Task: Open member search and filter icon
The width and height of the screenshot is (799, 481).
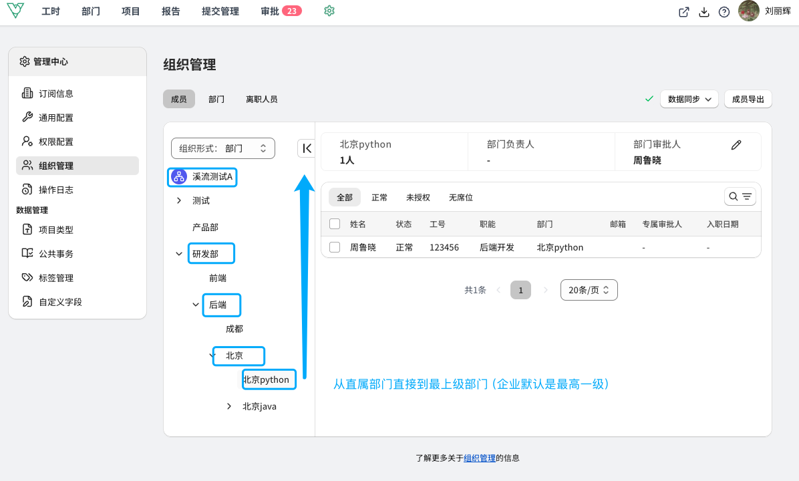Action: 740,196
